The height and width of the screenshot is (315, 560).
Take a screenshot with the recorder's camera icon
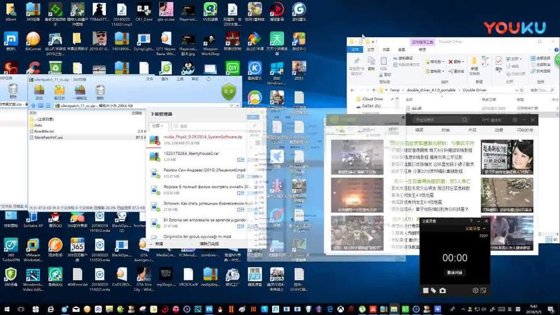[x=442, y=290]
